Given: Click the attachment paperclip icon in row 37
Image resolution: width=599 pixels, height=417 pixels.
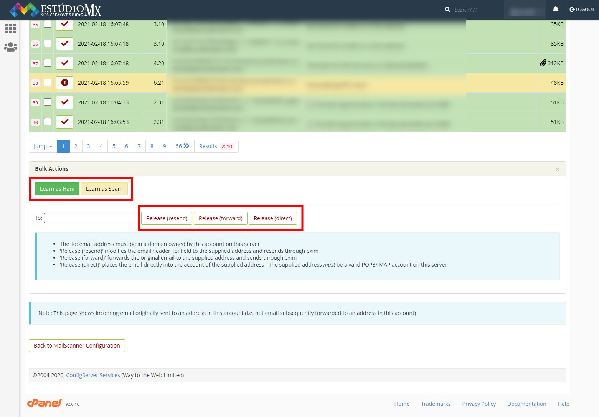Looking at the screenshot, I should tap(543, 63).
